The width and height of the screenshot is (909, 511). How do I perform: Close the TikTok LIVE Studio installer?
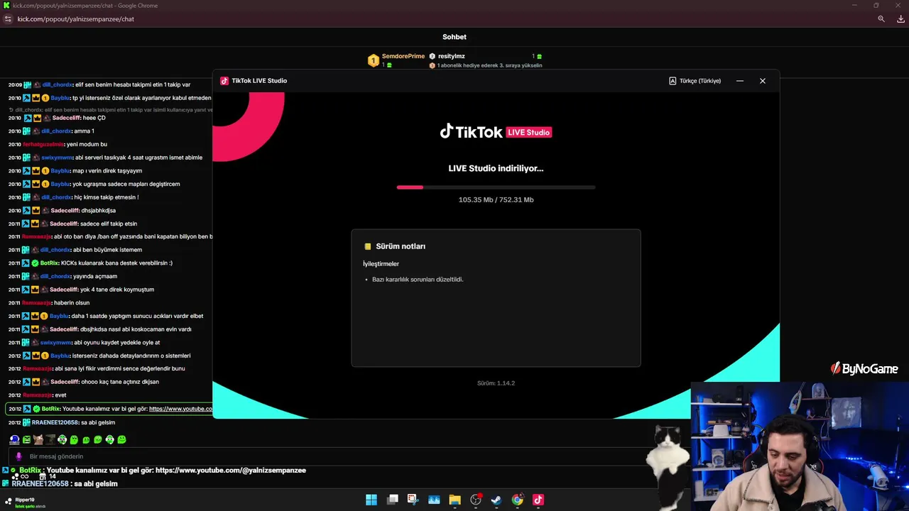point(763,81)
